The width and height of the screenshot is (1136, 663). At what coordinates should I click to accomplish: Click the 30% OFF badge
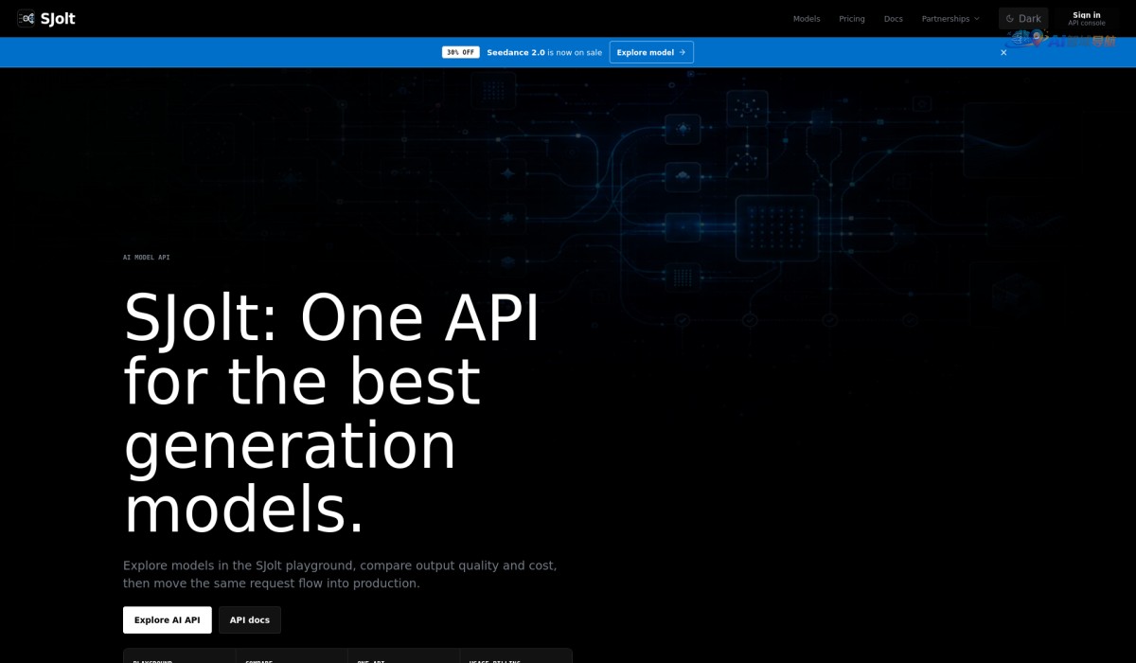(x=461, y=52)
